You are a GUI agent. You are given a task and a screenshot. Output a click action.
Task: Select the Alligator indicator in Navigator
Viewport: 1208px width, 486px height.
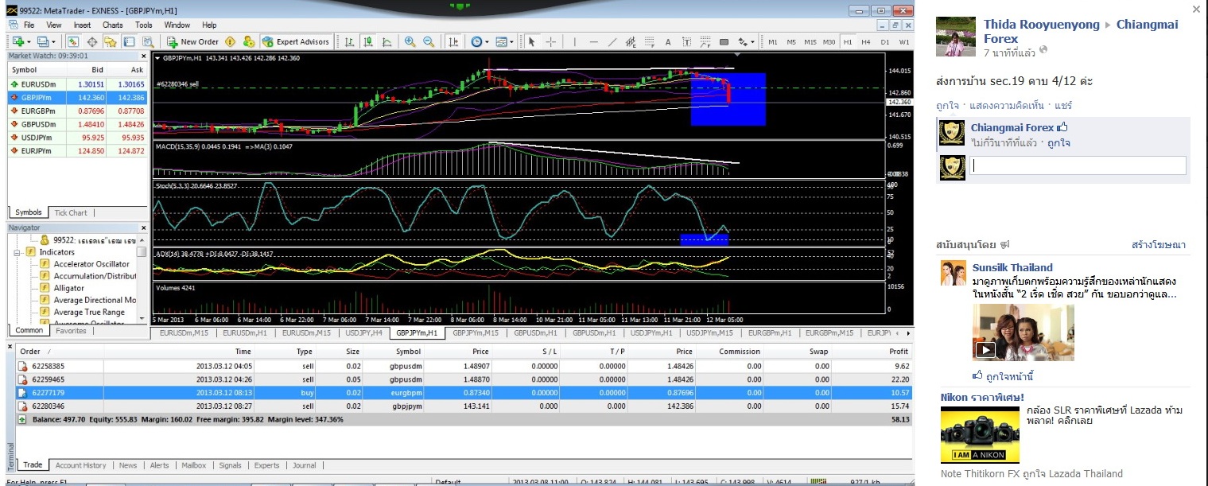click(x=69, y=288)
